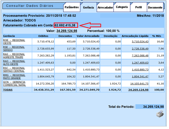Open GCN - Gerencia Comercial Natal link
This screenshot has width=169, height=129.
point(14,84)
